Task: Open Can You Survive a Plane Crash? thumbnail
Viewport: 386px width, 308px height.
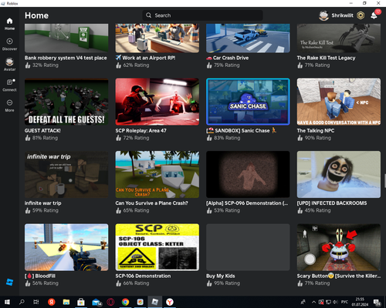Action: pyautogui.click(x=157, y=174)
